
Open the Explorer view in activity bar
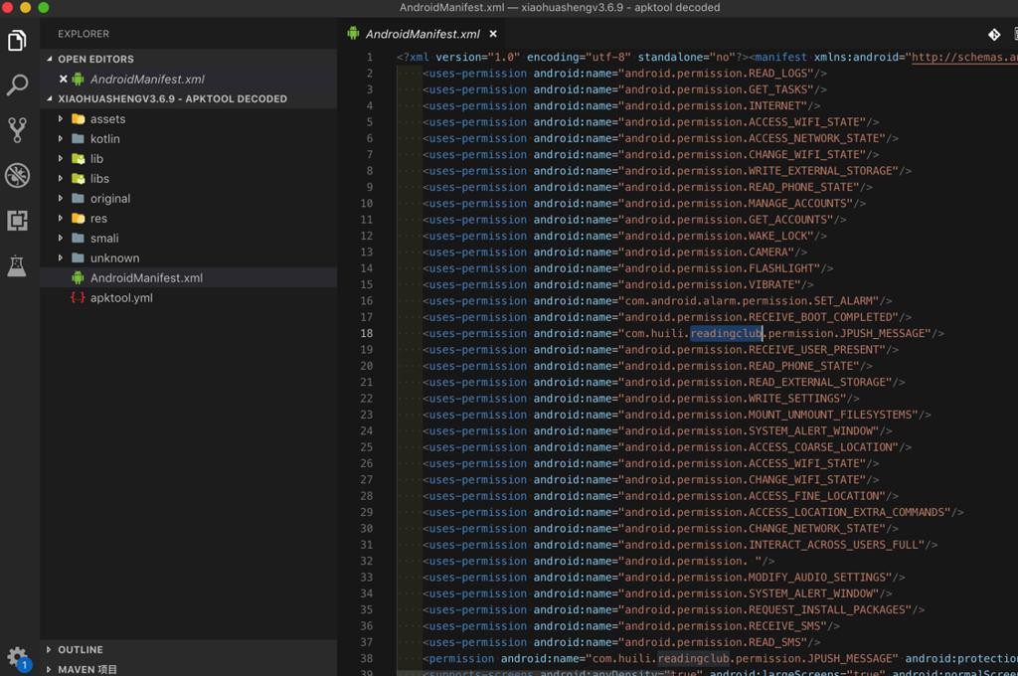tap(17, 40)
